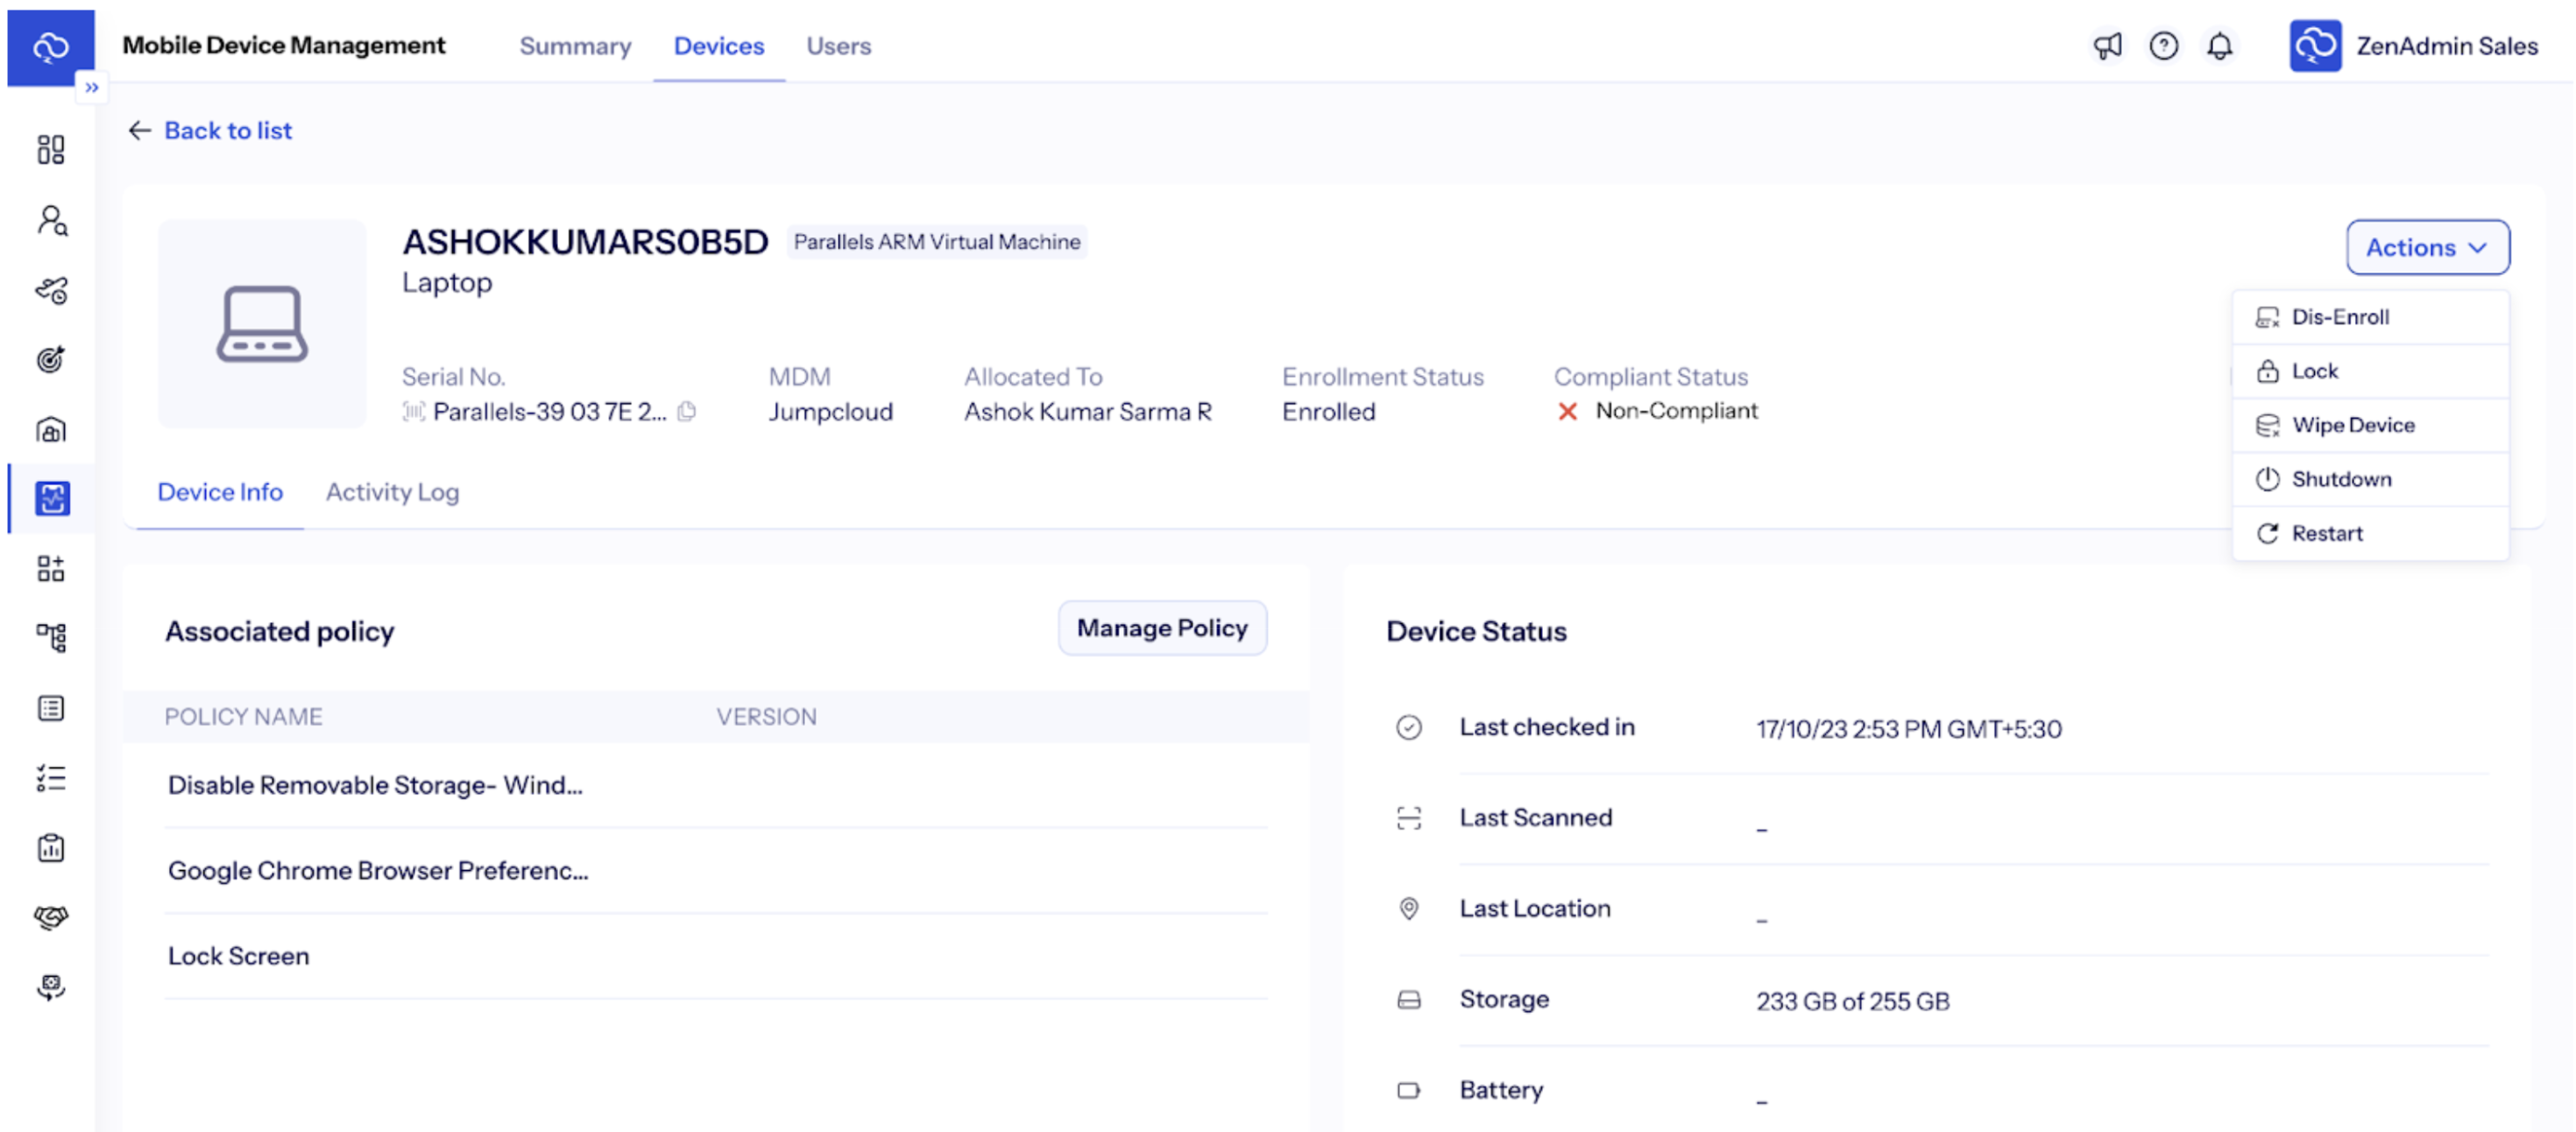Open the handshake partnerships icon in sidebar
The width and height of the screenshot is (2576, 1132).
point(50,918)
